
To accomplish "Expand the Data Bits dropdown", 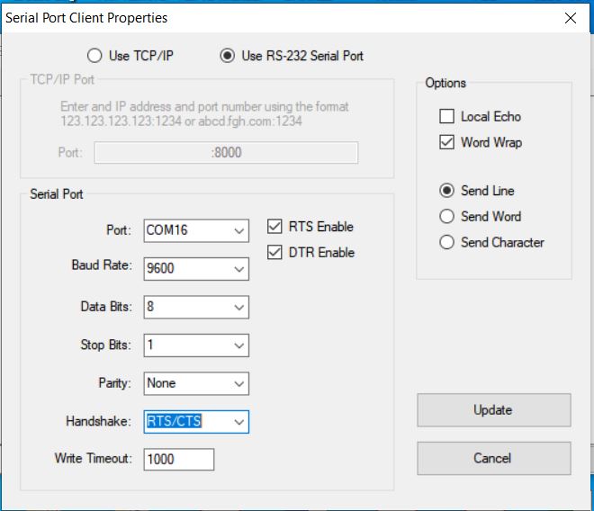I will [x=196, y=307].
